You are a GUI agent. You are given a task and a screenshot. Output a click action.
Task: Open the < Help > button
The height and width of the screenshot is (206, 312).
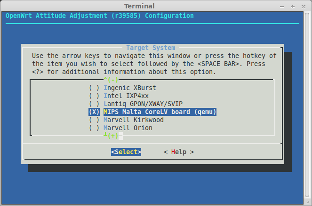179,152
